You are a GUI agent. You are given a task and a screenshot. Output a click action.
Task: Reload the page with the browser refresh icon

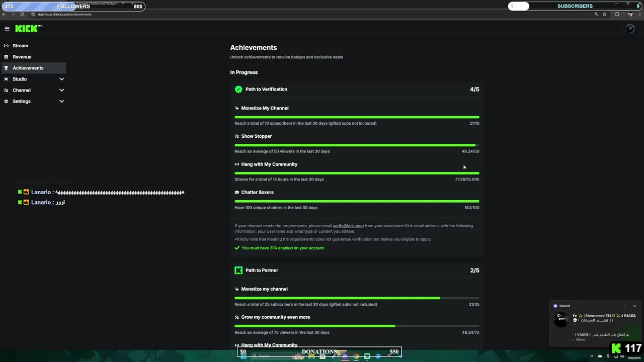point(22,14)
